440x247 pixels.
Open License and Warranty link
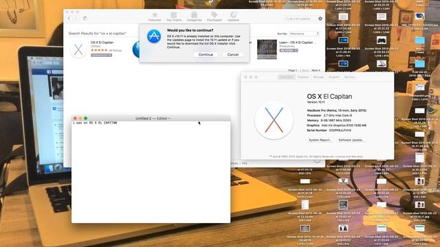point(349,156)
